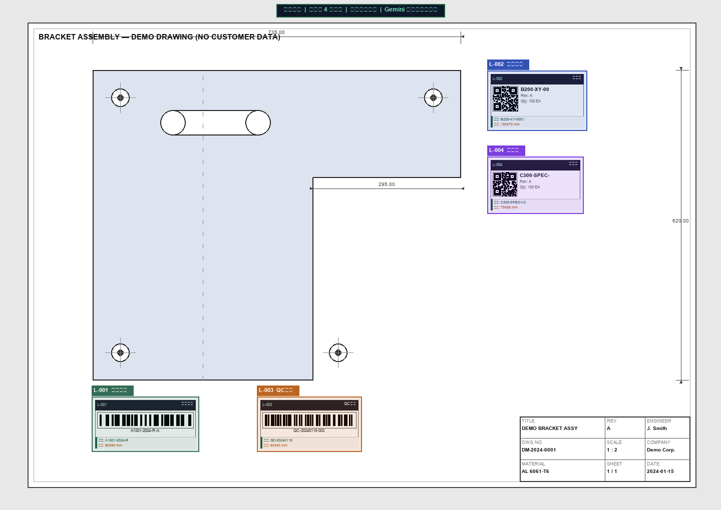The image size is (721, 510).
Task: Click the QR code in the L-002 card
Action: [x=505, y=99]
